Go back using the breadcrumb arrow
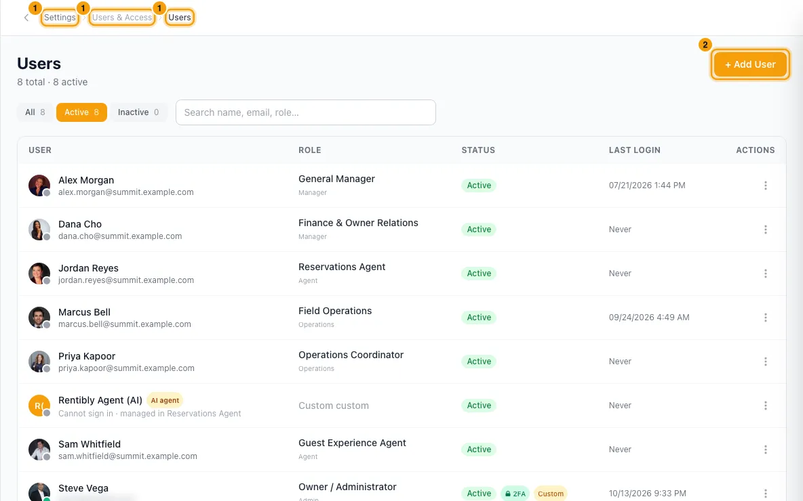Image resolution: width=803 pixels, height=501 pixels. 26,18
